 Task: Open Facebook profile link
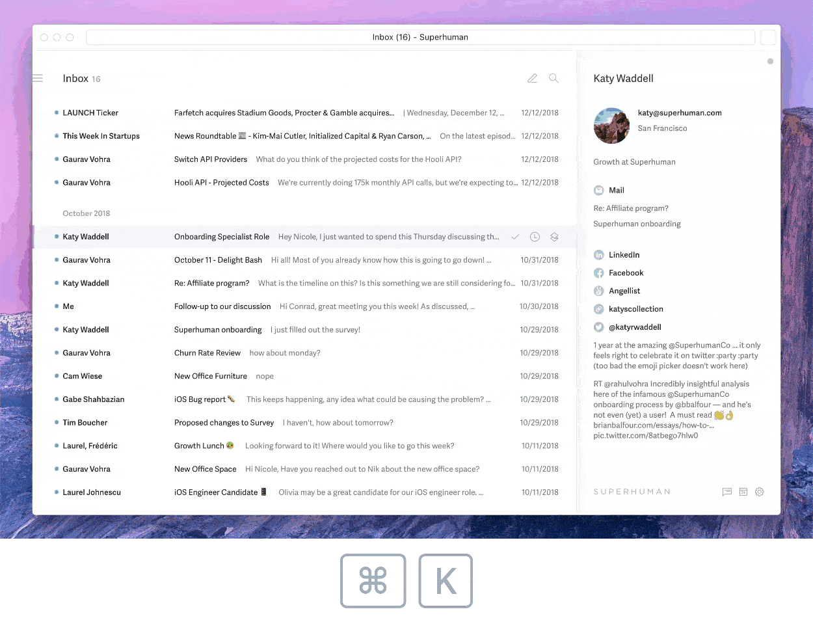[x=626, y=273]
